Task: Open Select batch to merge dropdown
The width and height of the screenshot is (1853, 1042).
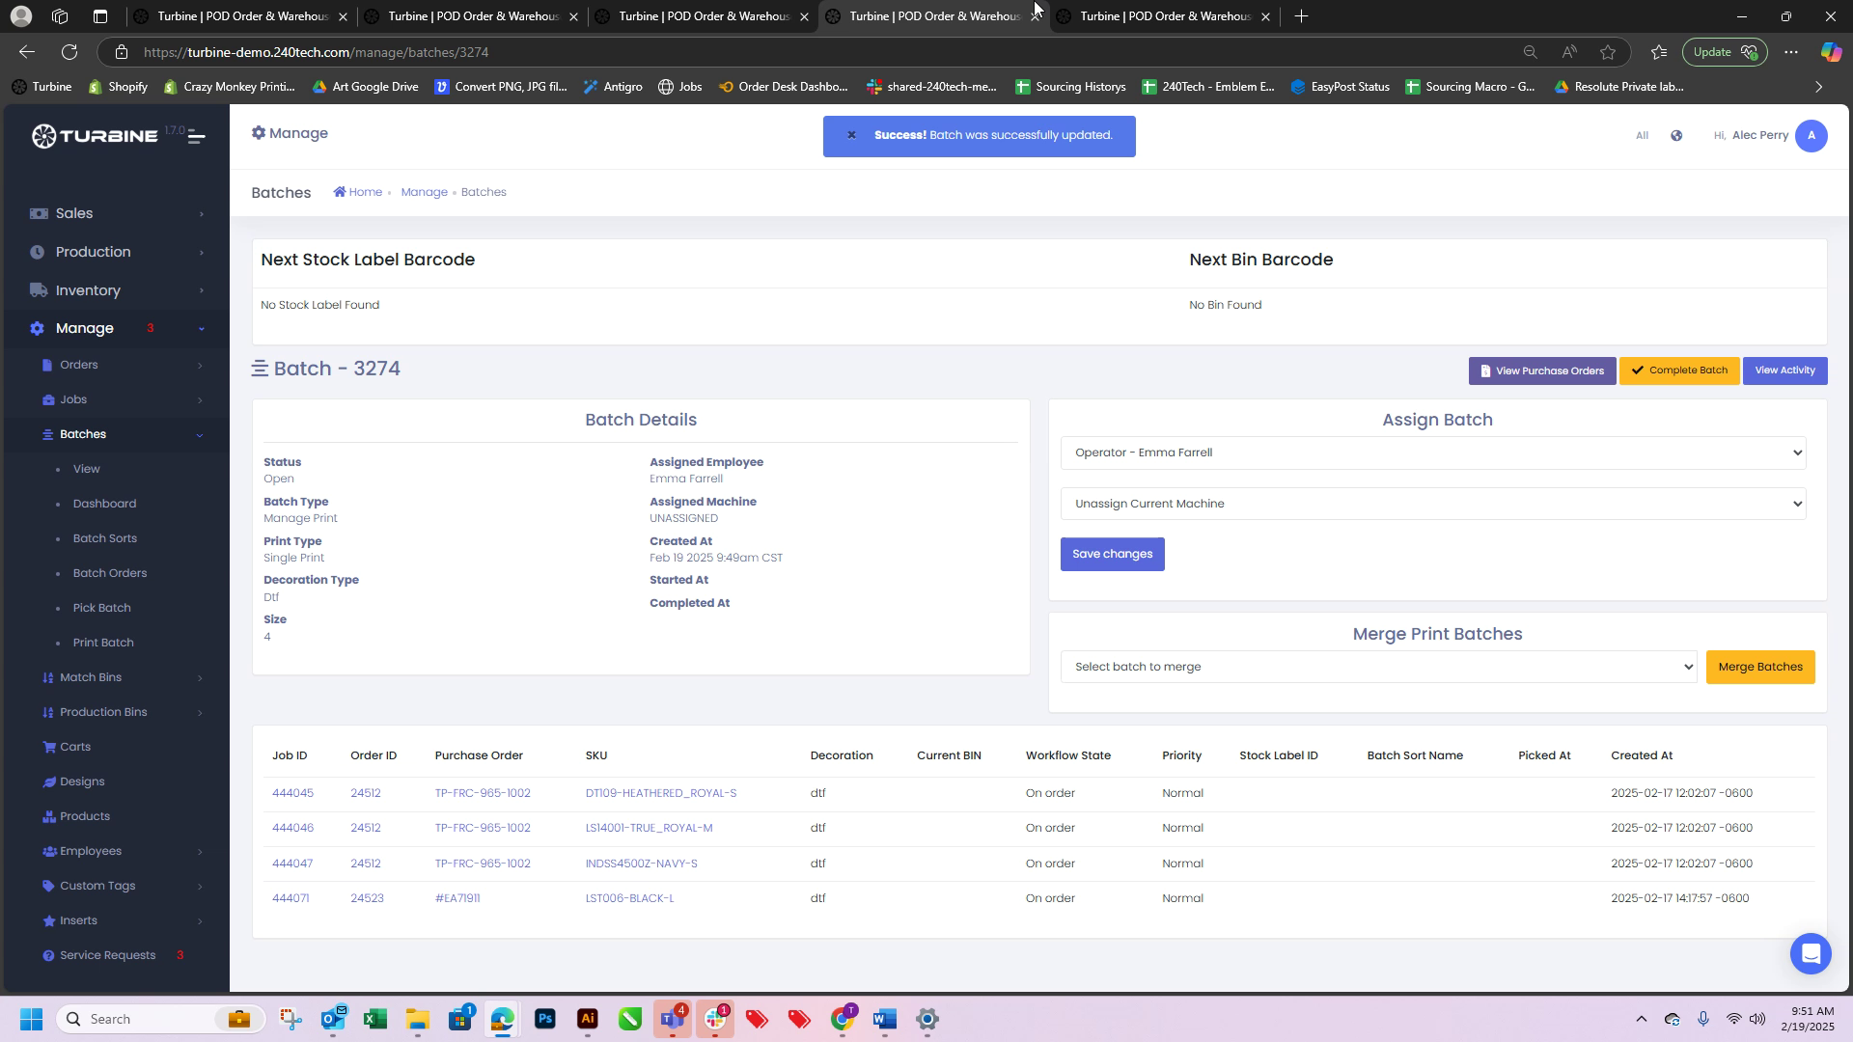Action: (1377, 667)
